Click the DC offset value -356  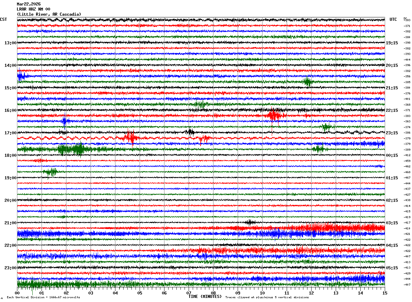(x=407, y=77)
